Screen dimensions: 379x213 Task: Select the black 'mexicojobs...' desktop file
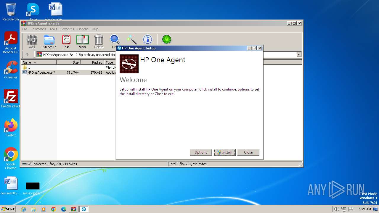(33, 188)
